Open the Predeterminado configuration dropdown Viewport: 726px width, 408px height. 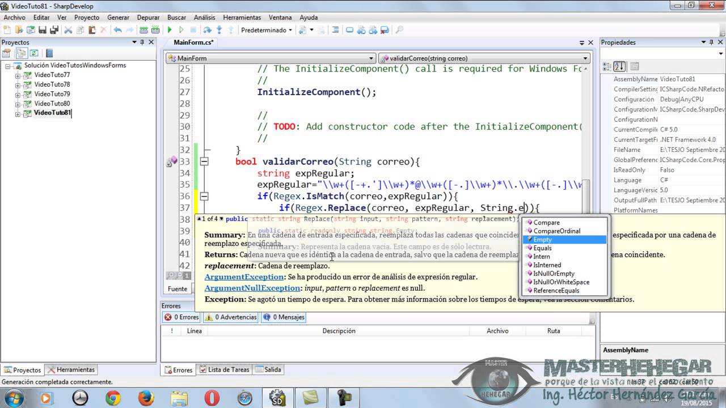(x=267, y=30)
